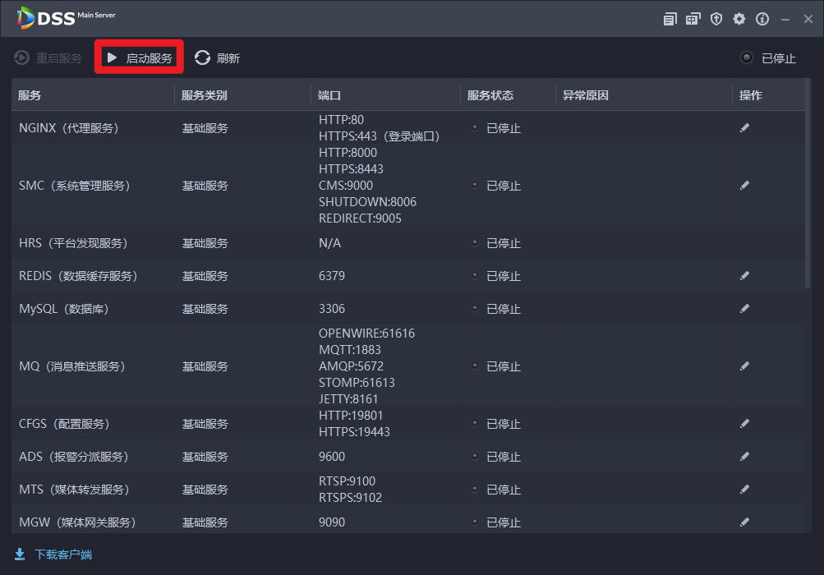Refresh the service list with 刷新

pos(218,58)
